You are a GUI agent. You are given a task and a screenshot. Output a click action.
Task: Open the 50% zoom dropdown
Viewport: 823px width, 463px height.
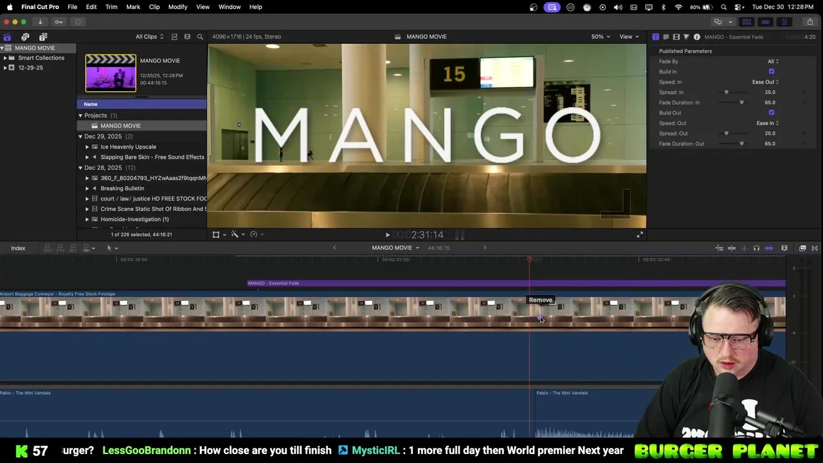[601, 37]
